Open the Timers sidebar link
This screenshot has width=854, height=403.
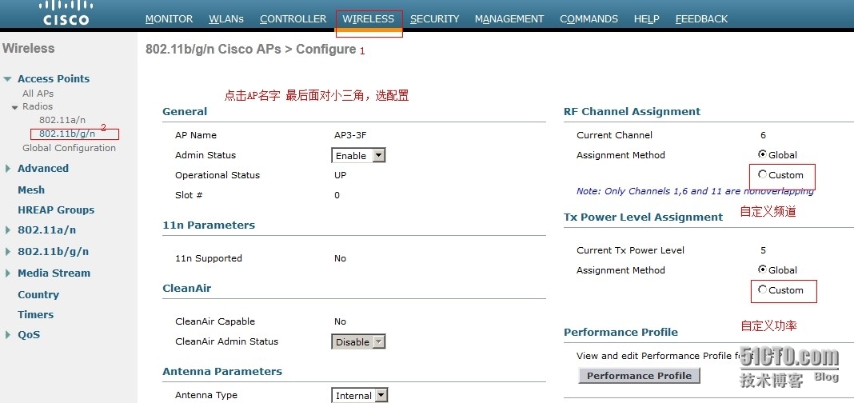pos(35,315)
